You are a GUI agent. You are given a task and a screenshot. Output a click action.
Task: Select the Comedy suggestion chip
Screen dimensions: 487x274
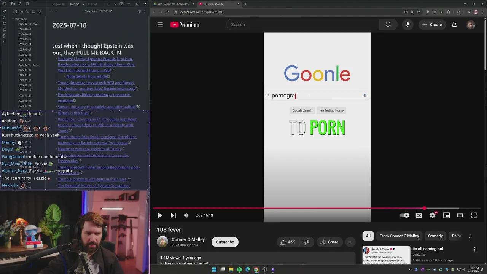(435, 236)
